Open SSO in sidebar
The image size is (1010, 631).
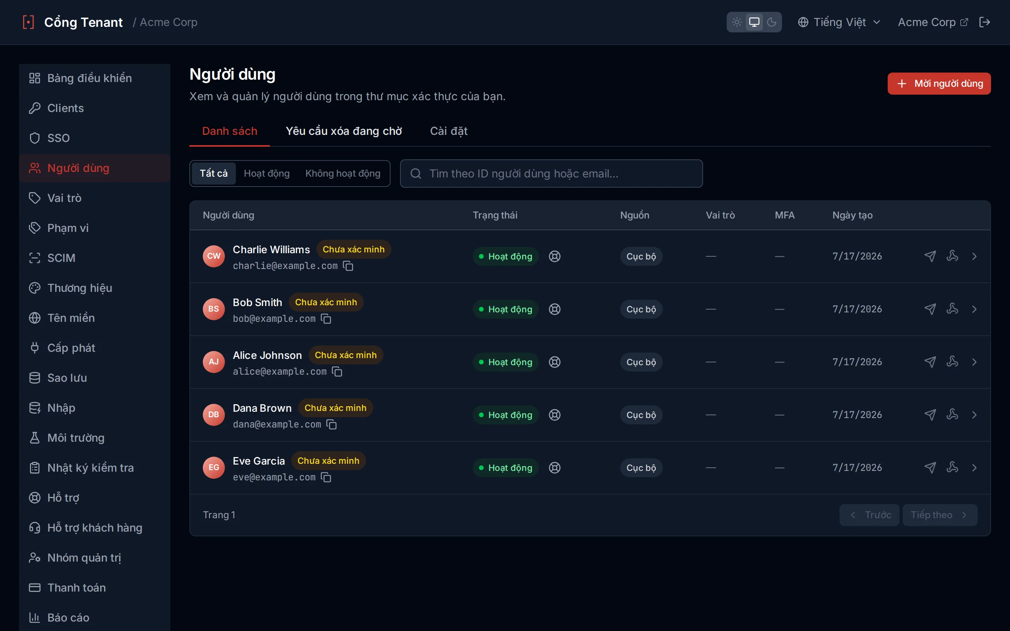[95, 138]
